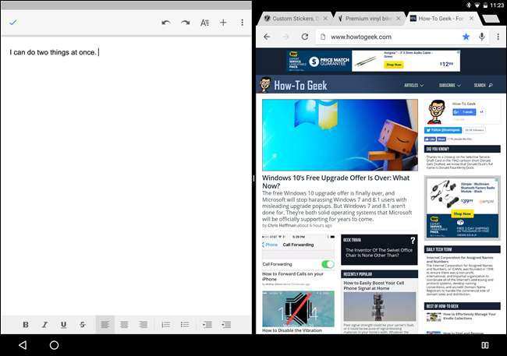This screenshot has height=356, width=507.
Task: Go back in Chrome
Action: [267, 37]
